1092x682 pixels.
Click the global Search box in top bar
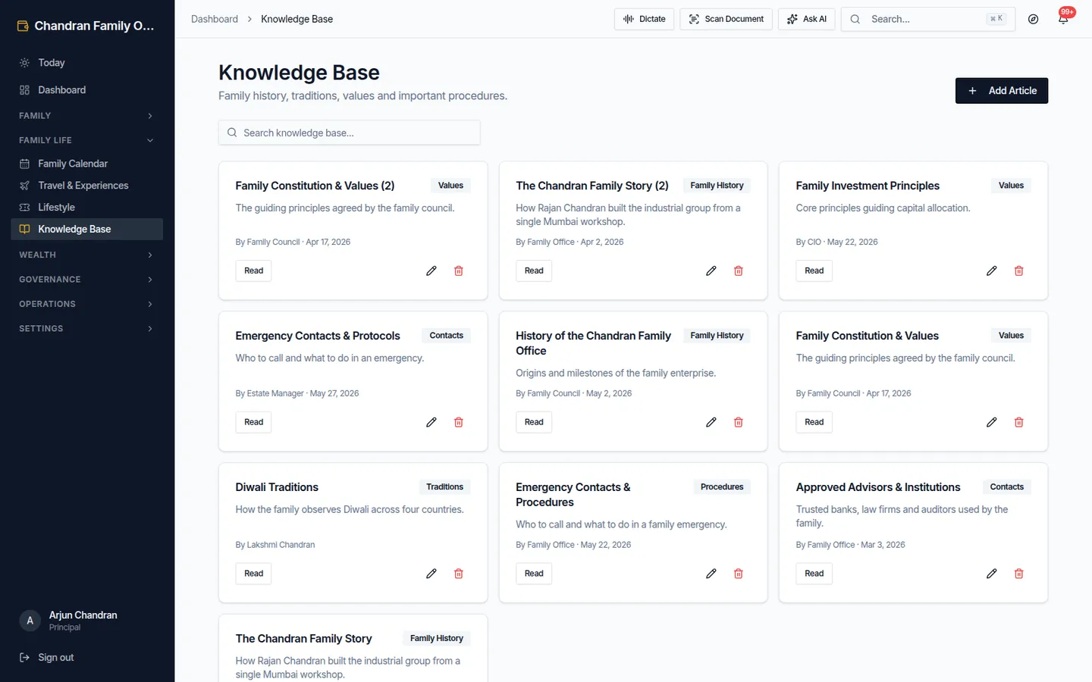928,19
